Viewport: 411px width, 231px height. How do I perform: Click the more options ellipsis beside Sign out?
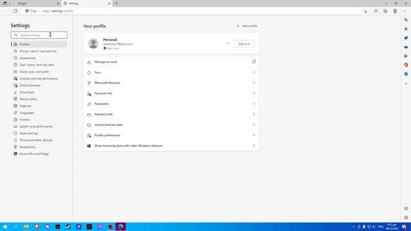click(227, 44)
